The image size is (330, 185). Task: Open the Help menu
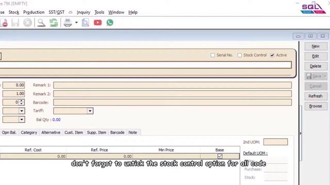point(133,12)
